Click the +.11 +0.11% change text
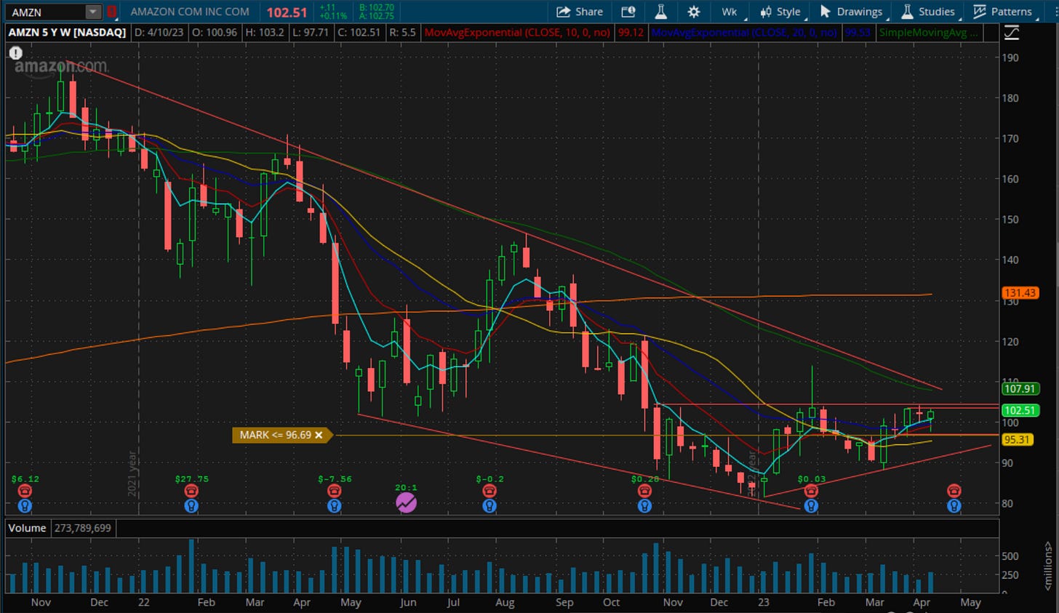 (x=332, y=12)
